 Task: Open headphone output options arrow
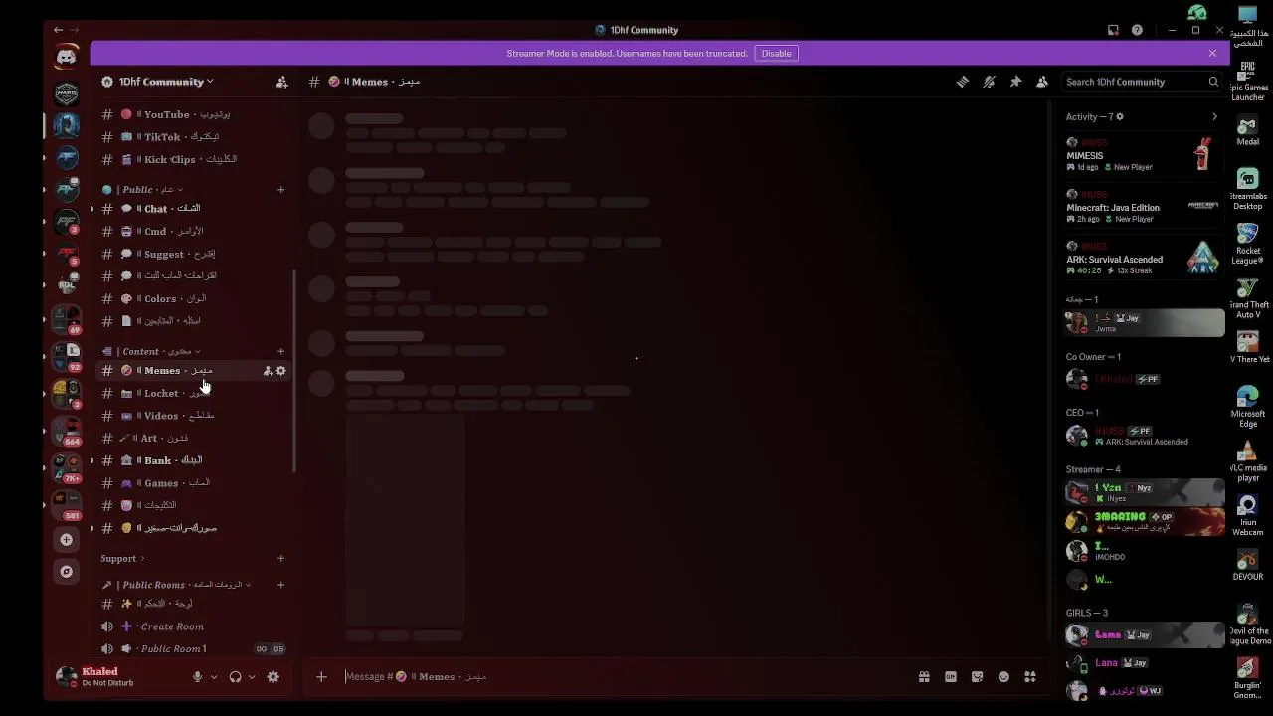tap(252, 677)
